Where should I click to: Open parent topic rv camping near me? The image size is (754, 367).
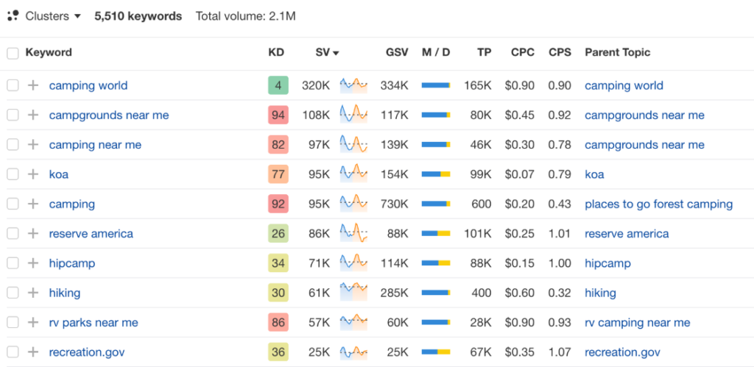pos(638,322)
